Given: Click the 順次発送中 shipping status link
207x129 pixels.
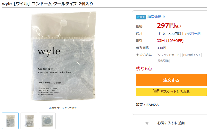Looking at the screenshot, I should coord(156,17).
